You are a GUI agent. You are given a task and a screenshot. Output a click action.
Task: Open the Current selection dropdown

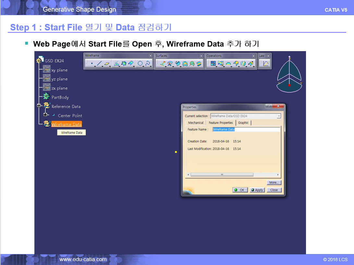click(278, 116)
